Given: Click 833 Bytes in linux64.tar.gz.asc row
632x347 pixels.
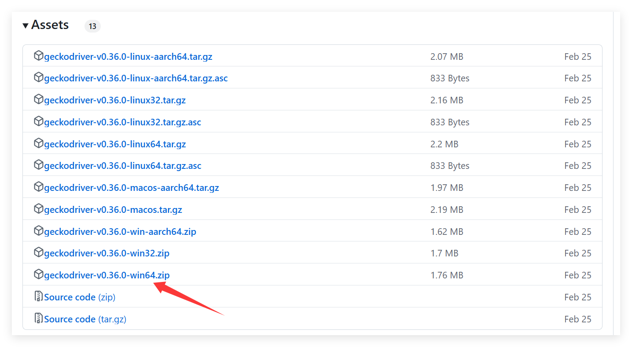Looking at the screenshot, I should point(450,166).
